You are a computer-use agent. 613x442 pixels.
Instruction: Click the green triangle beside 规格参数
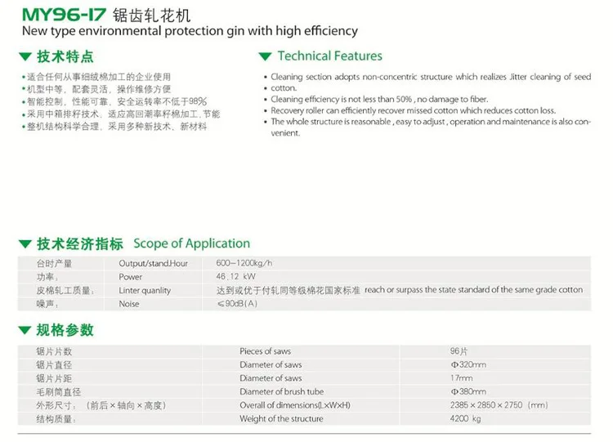pyautogui.click(x=25, y=332)
